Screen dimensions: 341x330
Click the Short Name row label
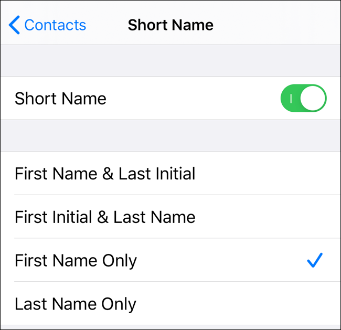[x=60, y=99]
